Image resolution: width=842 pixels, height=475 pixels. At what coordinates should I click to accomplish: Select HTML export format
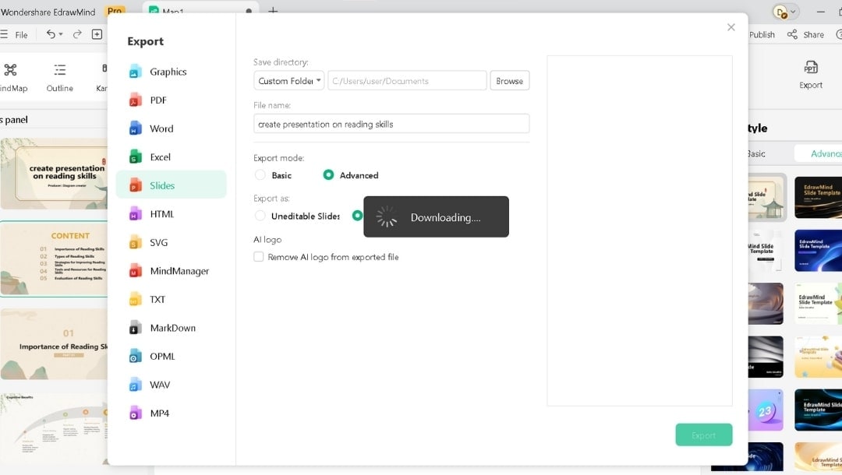point(163,213)
